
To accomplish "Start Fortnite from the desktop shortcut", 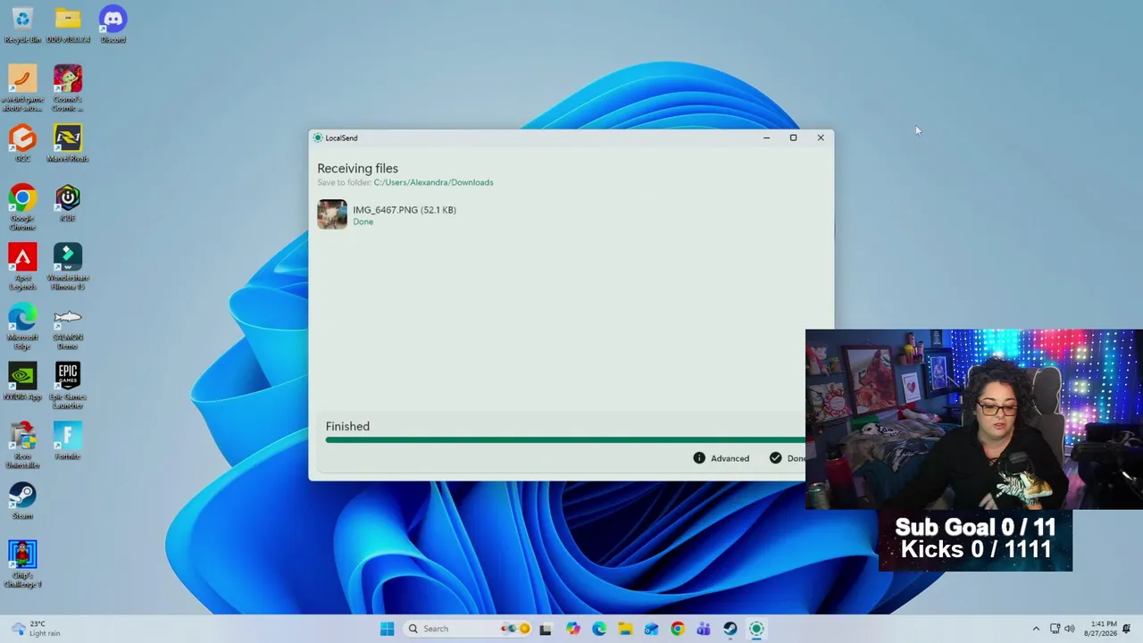I will (x=68, y=440).
